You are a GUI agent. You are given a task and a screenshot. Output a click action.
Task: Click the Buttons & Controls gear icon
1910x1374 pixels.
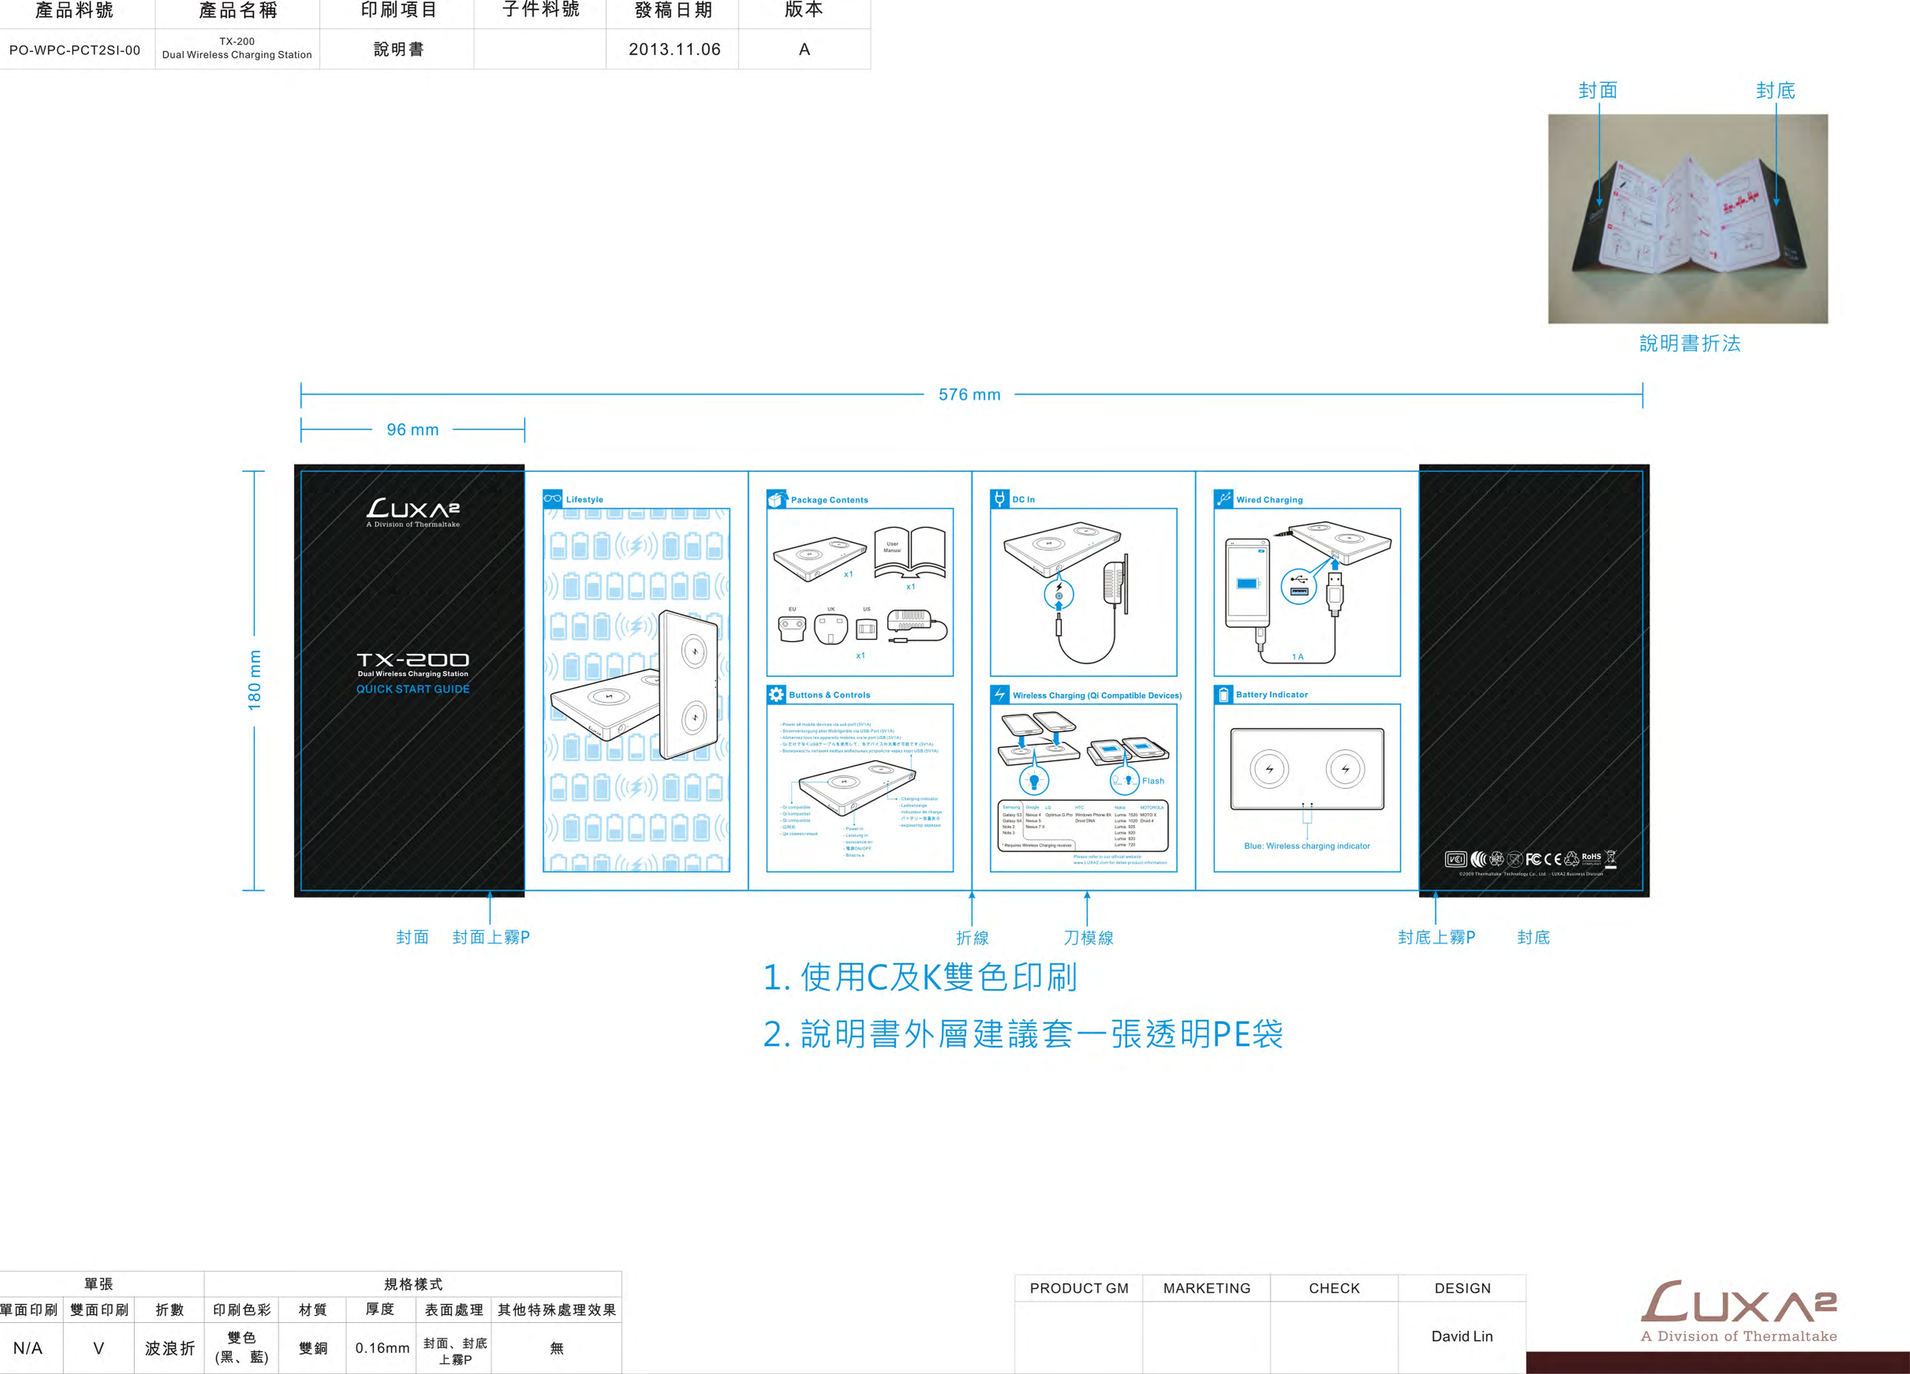click(777, 695)
